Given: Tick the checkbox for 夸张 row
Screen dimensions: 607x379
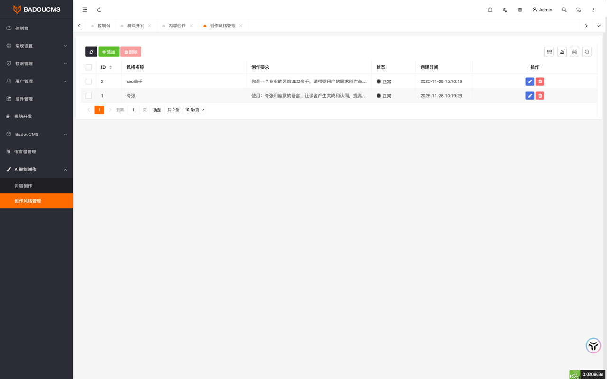Looking at the screenshot, I should 89,96.
